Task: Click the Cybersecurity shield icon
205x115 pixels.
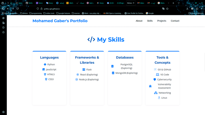Action: 155,80
